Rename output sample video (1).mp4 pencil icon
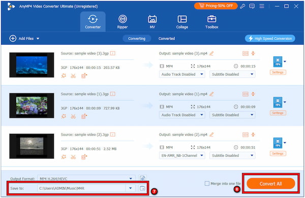Image resolution: width=305 pixels, height=198 pixels. (211, 94)
